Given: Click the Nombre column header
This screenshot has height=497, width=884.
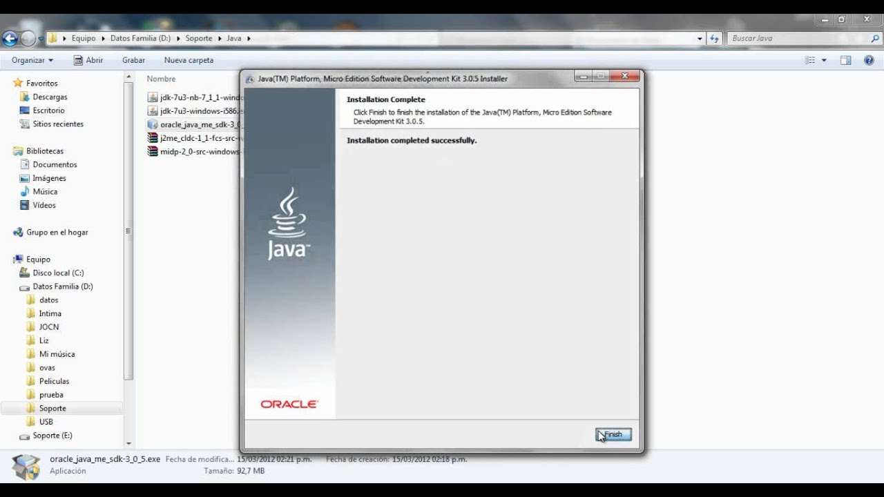Looking at the screenshot, I should [161, 79].
